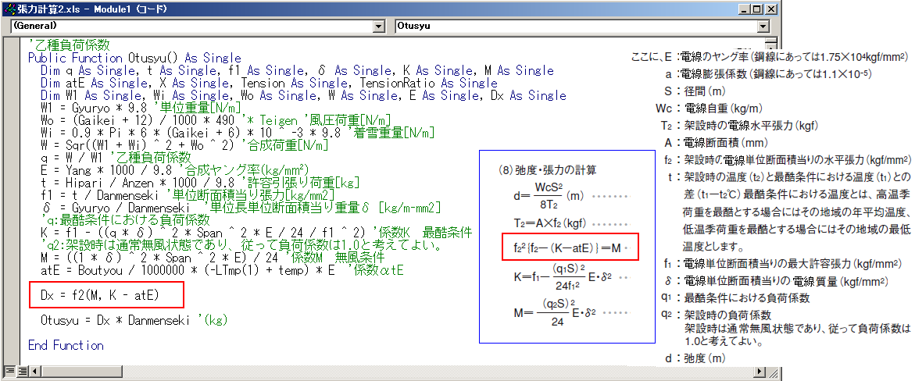The width and height of the screenshot is (915, 381).
Task: Click the line starting 'Wi = 0.9 * Pi * 6'
Action: (238, 133)
